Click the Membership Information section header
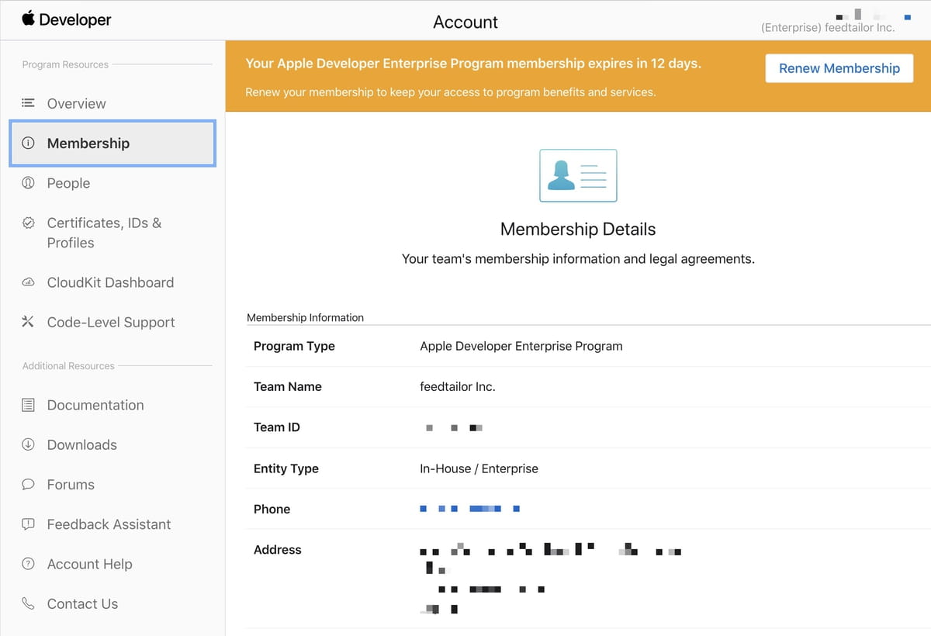 click(305, 317)
